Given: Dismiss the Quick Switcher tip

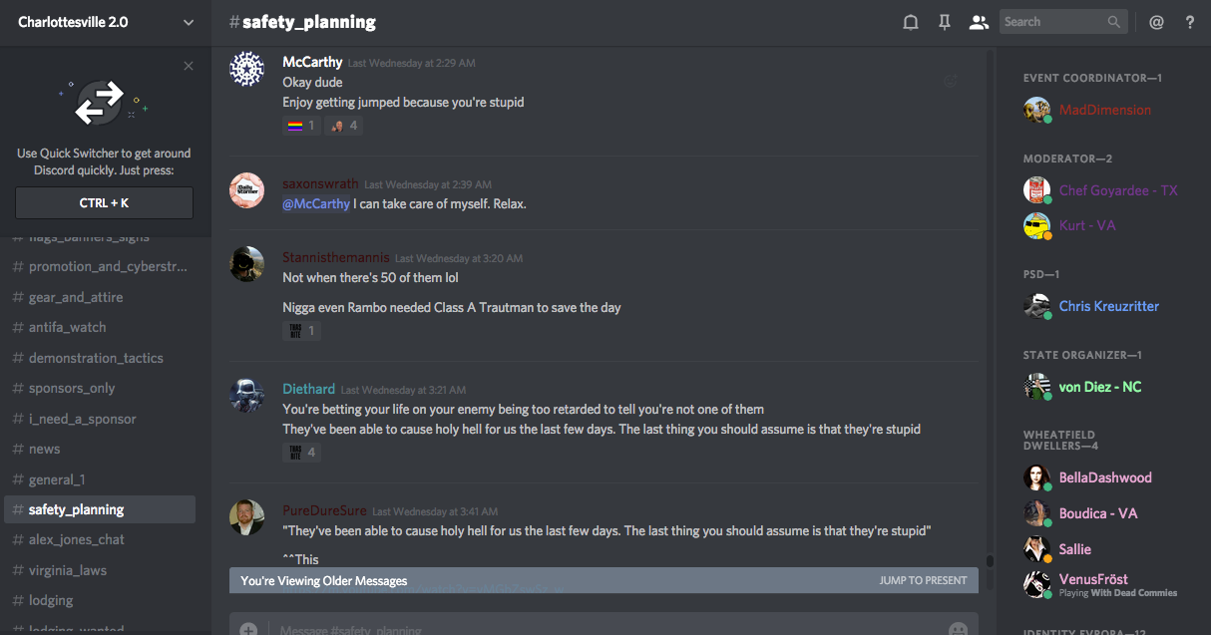Looking at the screenshot, I should click(189, 67).
